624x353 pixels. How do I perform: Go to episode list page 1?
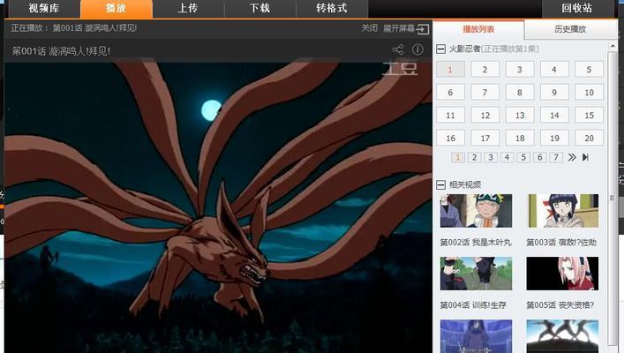(458, 157)
